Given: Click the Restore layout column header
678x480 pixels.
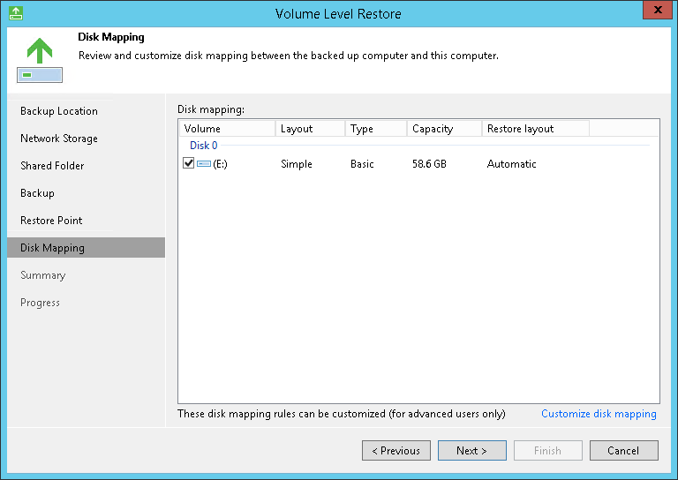Looking at the screenshot, I should (535, 129).
